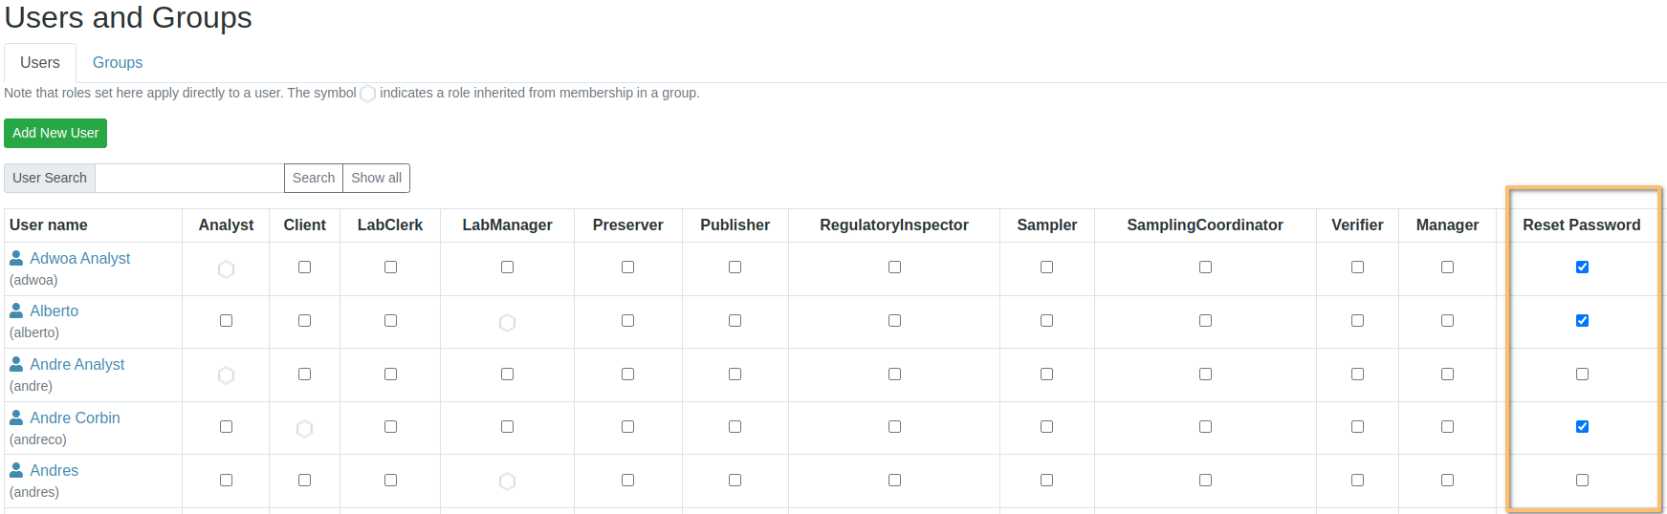Tick Publisher role for Andre Corbin
Viewport: 1667px width, 514px height.
click(735, 427)
